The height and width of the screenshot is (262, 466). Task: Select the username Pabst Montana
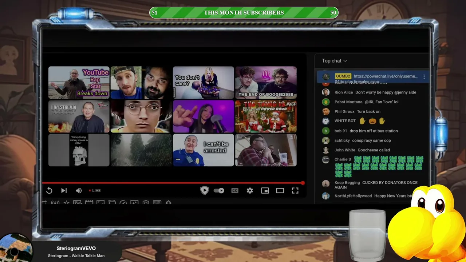coord(348,102)
